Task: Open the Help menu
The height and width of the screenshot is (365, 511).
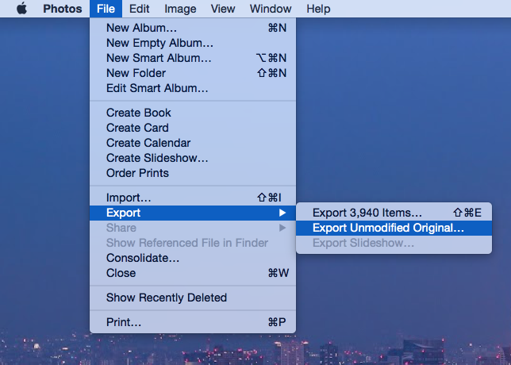Action: tap(318, 9)
